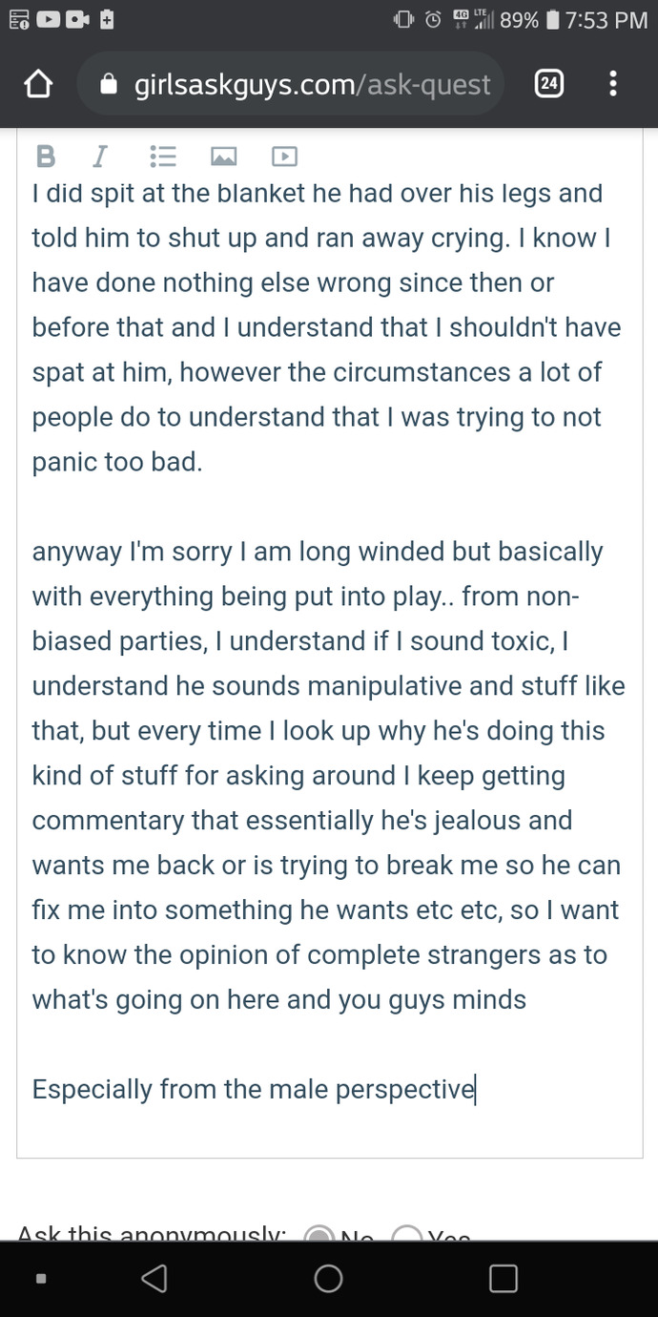Toggle italic formatting in the editor toolbar
Viewport: 658px width, 1317px height.
(x=99, y=156)
